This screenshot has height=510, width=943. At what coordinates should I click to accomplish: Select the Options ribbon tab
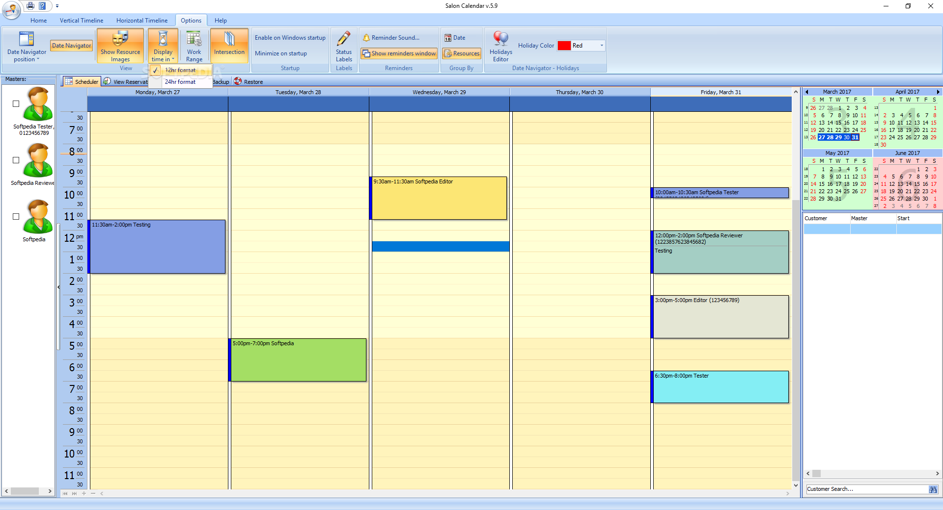click(191, 21)
